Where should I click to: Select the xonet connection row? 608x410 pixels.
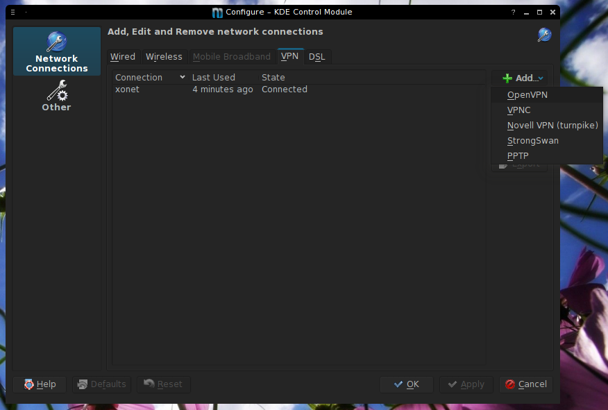[x=128, y=89]
